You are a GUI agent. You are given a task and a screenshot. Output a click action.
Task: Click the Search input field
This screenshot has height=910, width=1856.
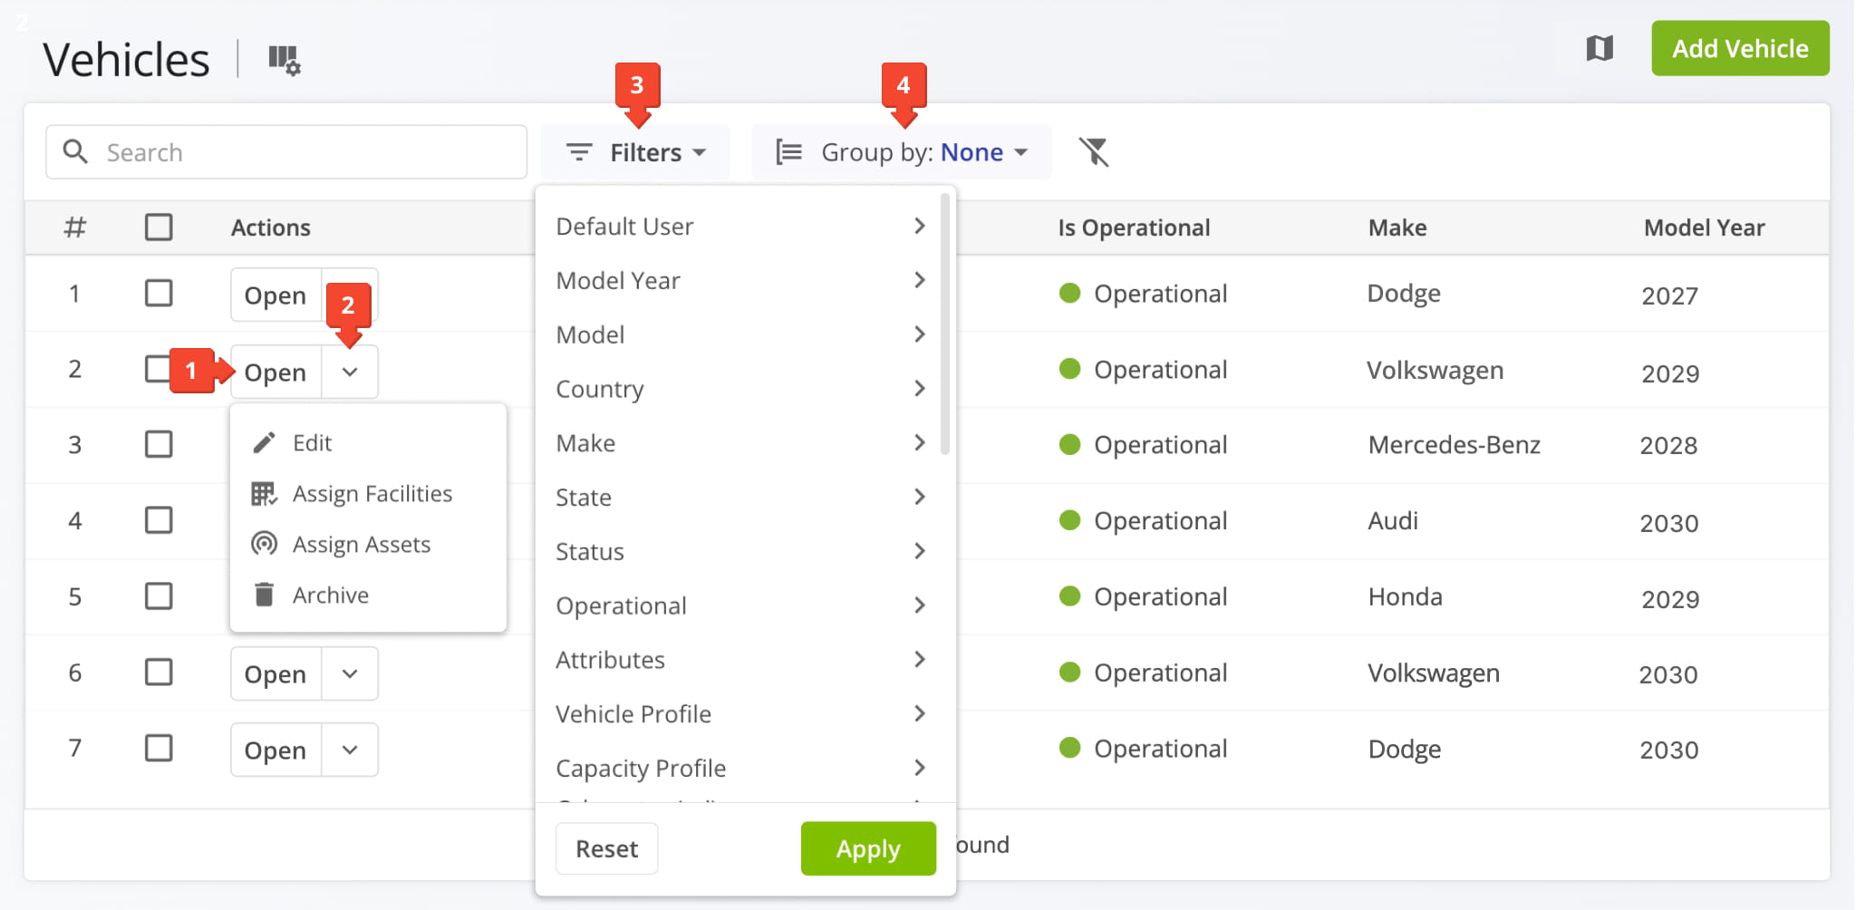[x=286, y=152]
